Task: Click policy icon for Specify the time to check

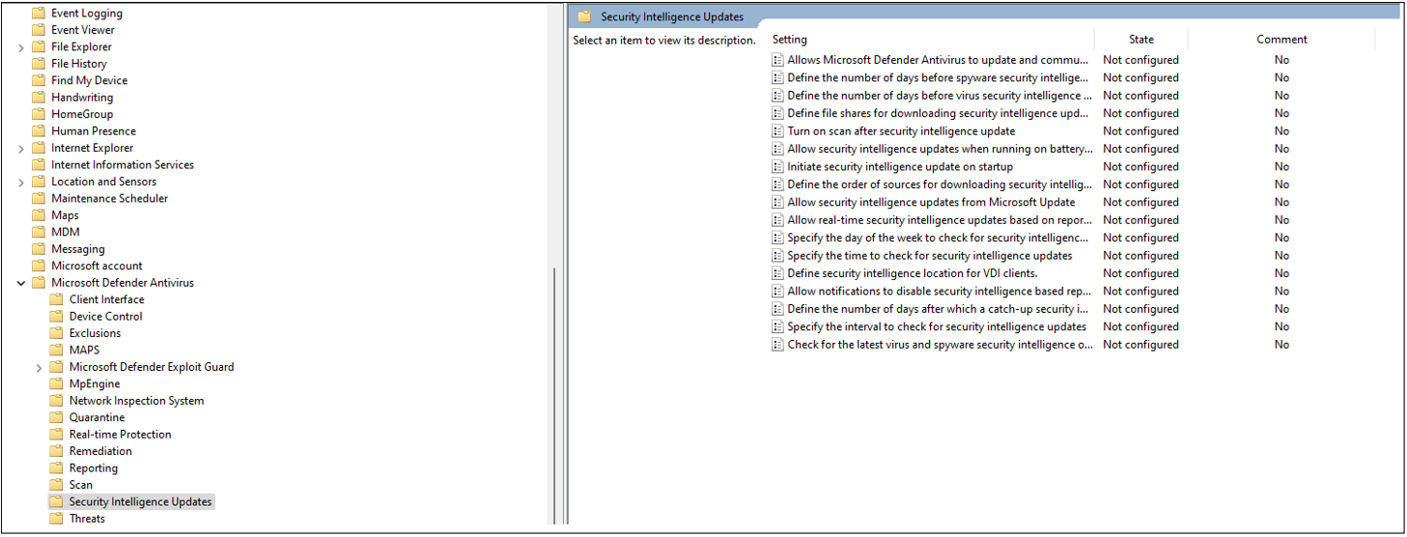Action: 778,256
